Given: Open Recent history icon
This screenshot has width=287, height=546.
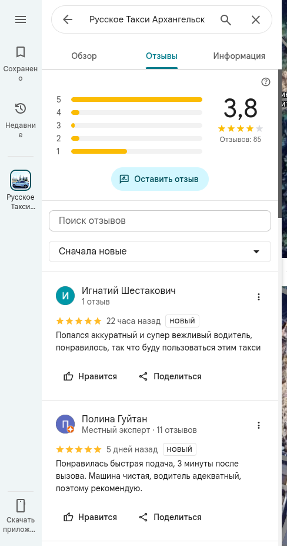Looking at the screenshot, I should pyautogui.click(x=21, y=108).
